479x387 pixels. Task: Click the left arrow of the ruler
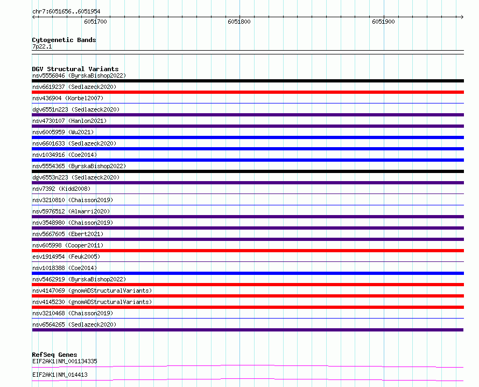34,17
